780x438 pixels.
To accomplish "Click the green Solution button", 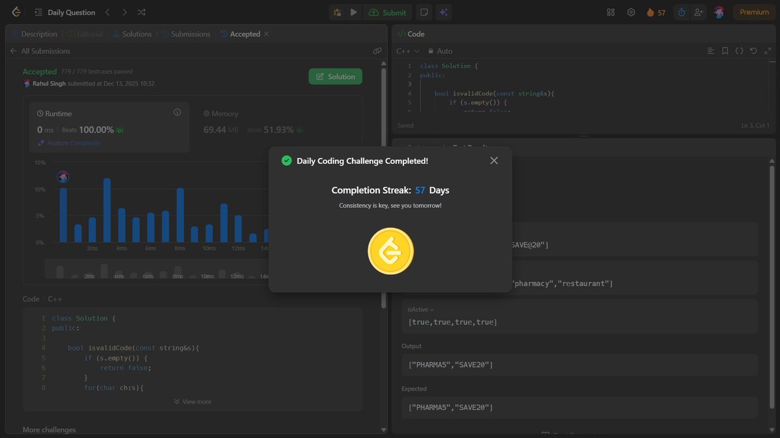I will click(x=335, y=77).
